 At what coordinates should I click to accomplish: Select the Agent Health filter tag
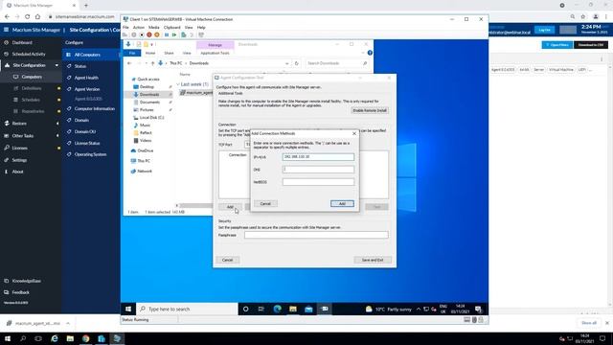click(x=86, y=78)
